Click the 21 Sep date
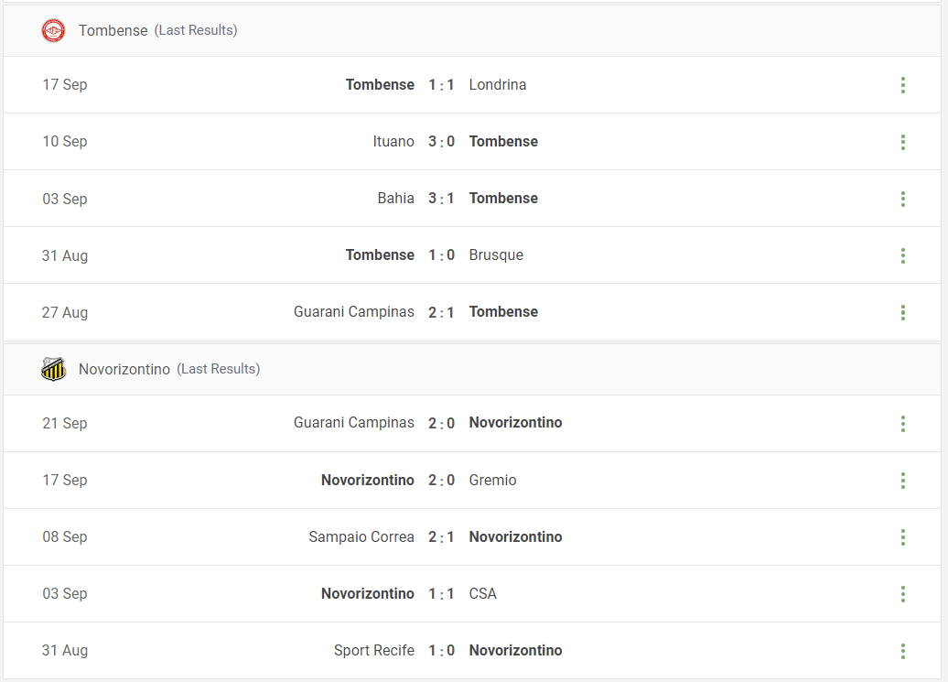Image resolution: width=948 pixels, height=682 pixels. [65, 423]
